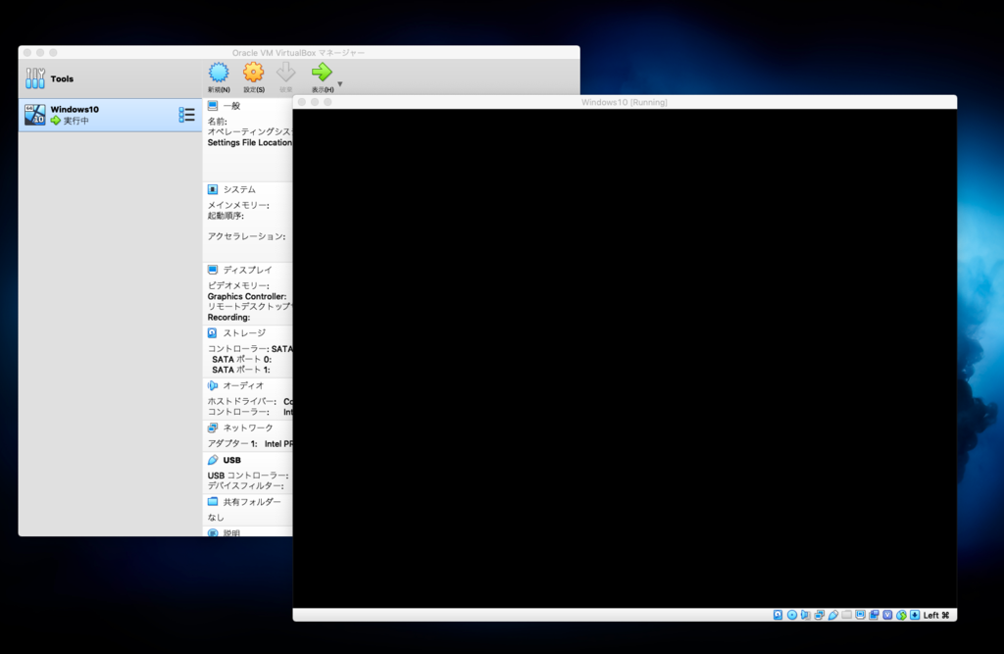Screen dimensions: 1004x654
Task: Click the grayed-out Discard arrow icon
Action: (285, 73)
